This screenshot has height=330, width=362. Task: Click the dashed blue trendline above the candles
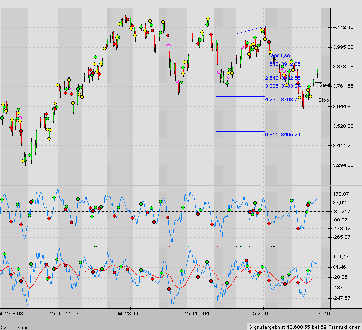241,32
